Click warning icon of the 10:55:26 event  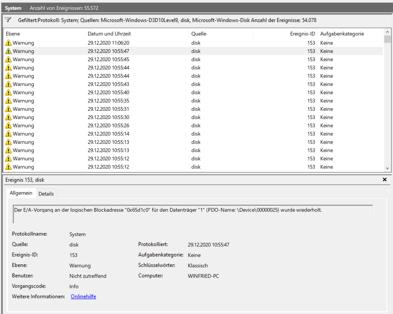click(x=8, y=125)
